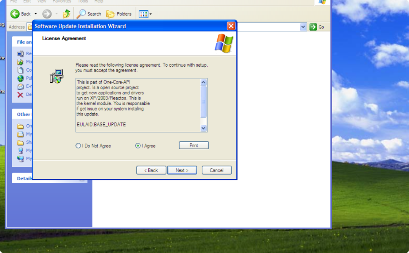Click the globe Publish icon in sidebar
409x253 pixels.
20,78
